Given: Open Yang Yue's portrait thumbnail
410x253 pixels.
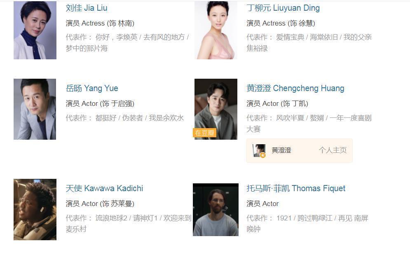Looking at the screenshot, I should (35, 109).
